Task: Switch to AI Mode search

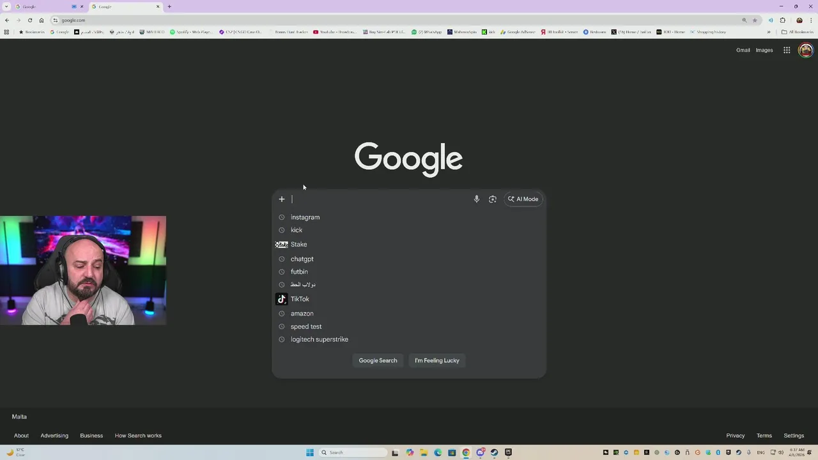Action: pos(523,199)
